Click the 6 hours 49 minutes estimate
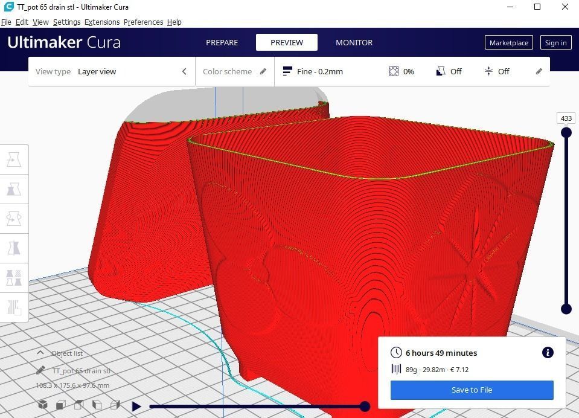 pos(441,353)
